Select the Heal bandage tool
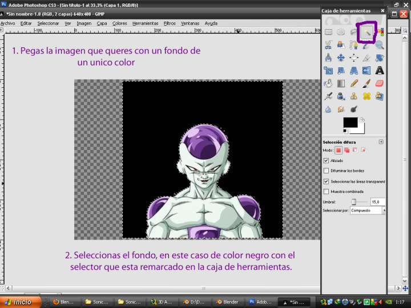 366,96
